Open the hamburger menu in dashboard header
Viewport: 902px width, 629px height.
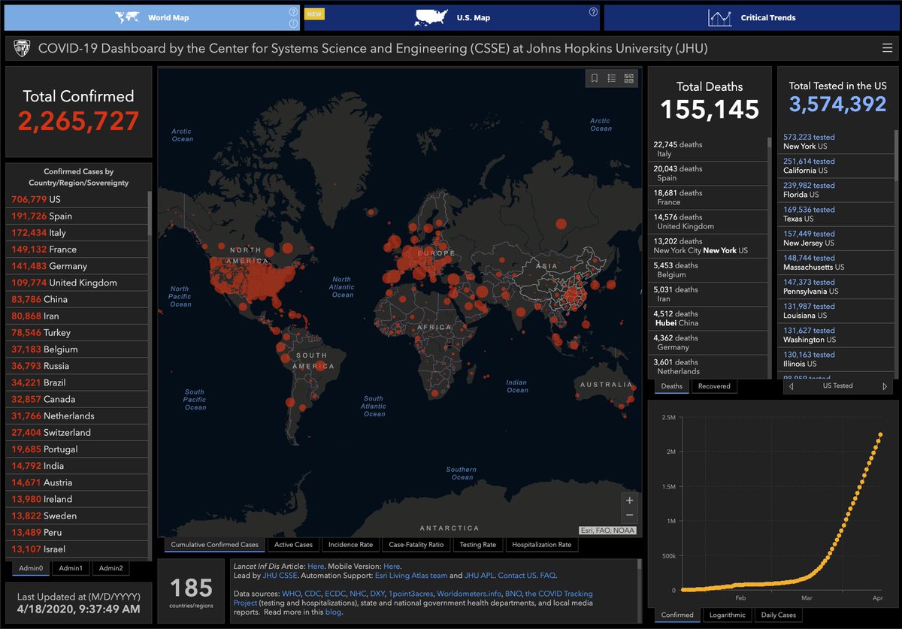click(x=888, y=49)
